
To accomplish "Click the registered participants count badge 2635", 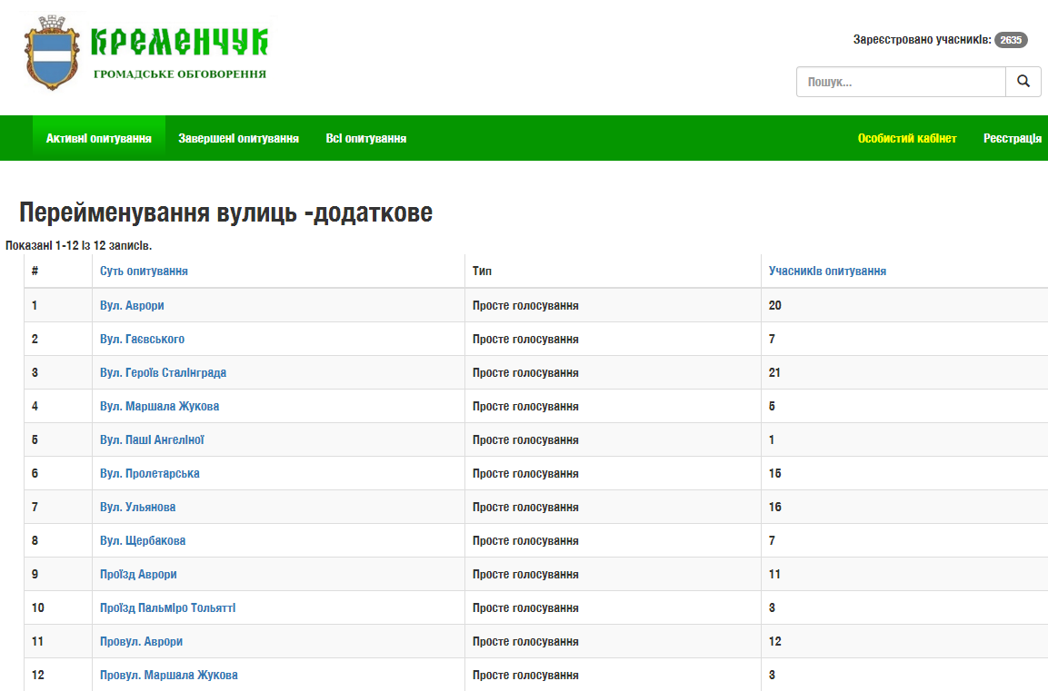I will pyautogui.click(x=1011, y=40).
